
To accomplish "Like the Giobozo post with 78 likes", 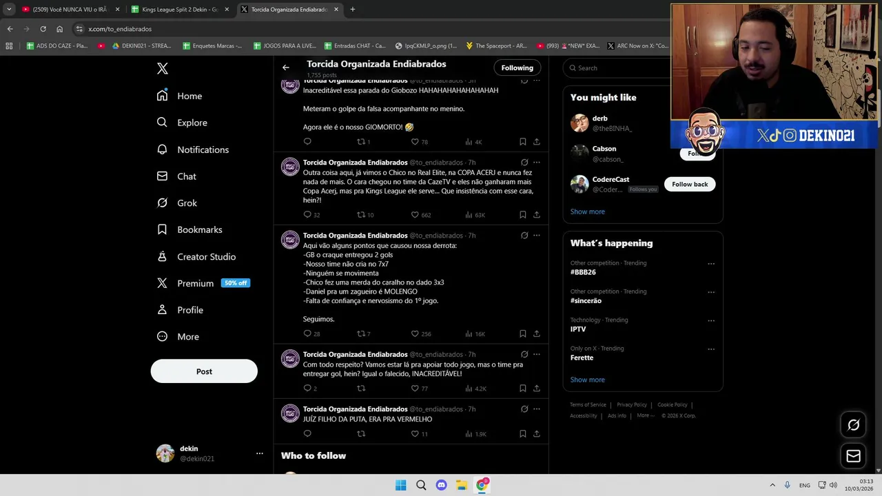I will coord(415,141).
